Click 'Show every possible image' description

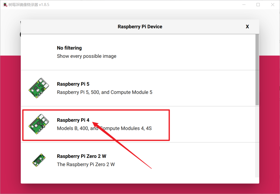point(87,56)
